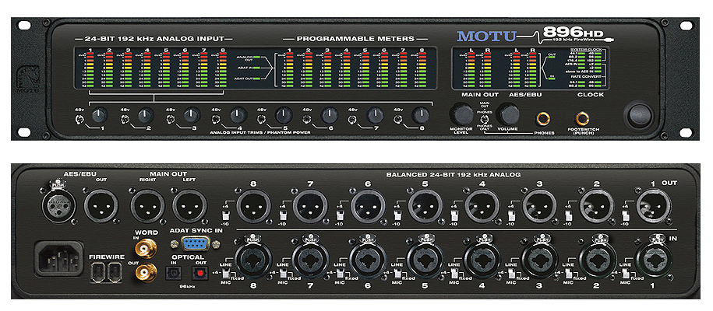Toggle the 48v phantom power switch for input 2
This screenshot has width=713, height=311.
coord(125,120)
